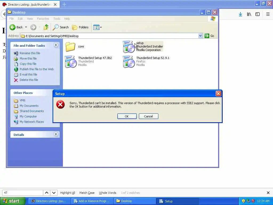The width and height of the screenshot is (273, 205).
Task: Select the setup Thunderbird Installer icon
Action: coord(129,46)
